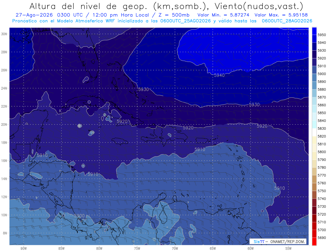Image resolution: width=327 pixels, height=252 pixels.
Task: Click the 5900 contour label on the map
Action: (x=79, y=216)
